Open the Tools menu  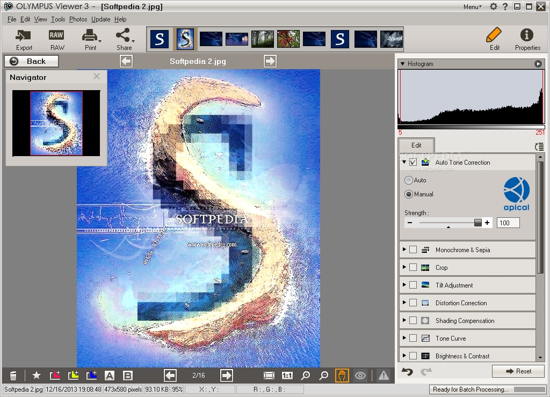pos(58,19)
